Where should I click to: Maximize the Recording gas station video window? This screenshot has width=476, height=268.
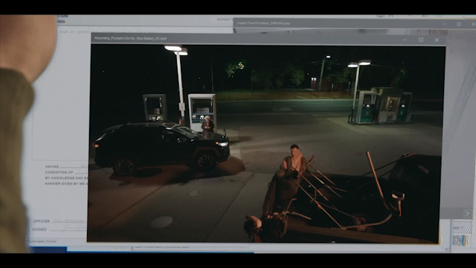pyautogui.click(x=421, y=39)
